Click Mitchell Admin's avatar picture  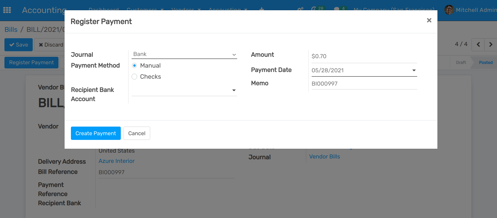449,10
